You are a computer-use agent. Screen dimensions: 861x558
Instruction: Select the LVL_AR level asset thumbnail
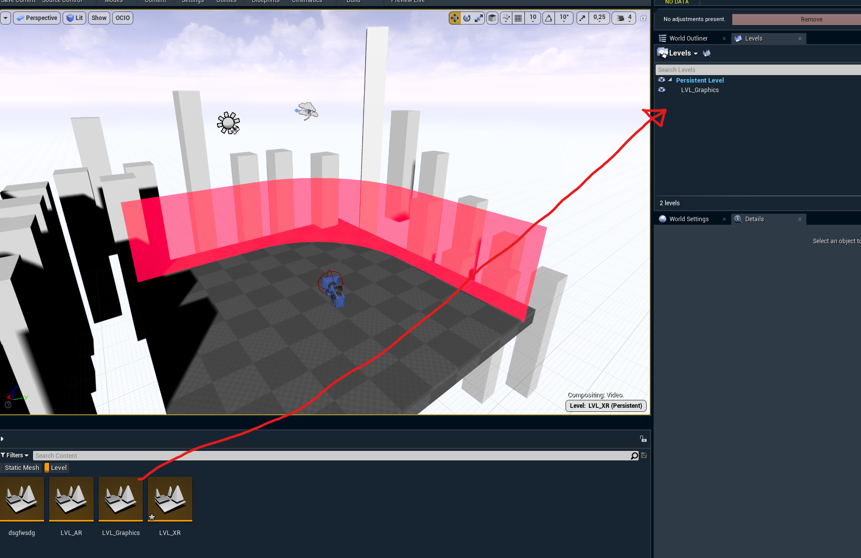click(x=71, y=499)
